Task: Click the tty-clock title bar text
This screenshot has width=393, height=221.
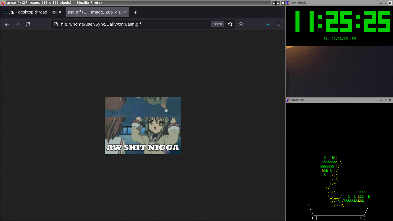Action: pos(298,3)
